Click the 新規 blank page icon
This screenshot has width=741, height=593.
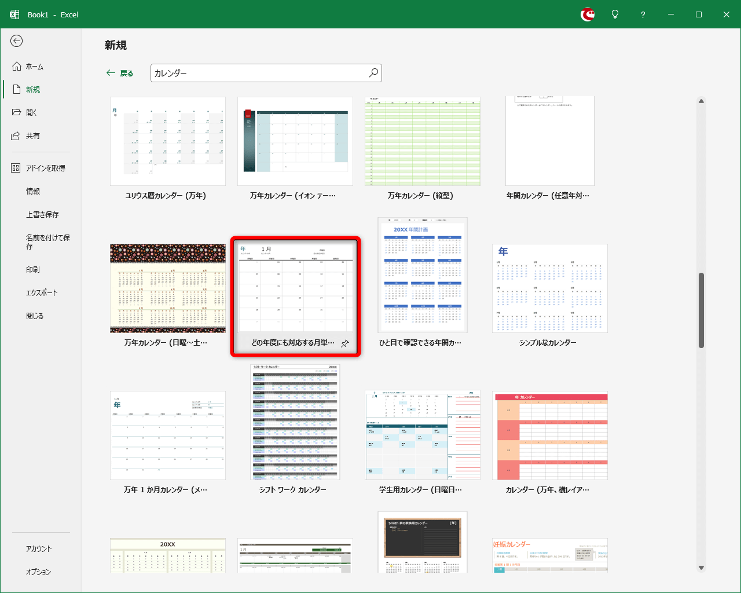click(17, 90)
